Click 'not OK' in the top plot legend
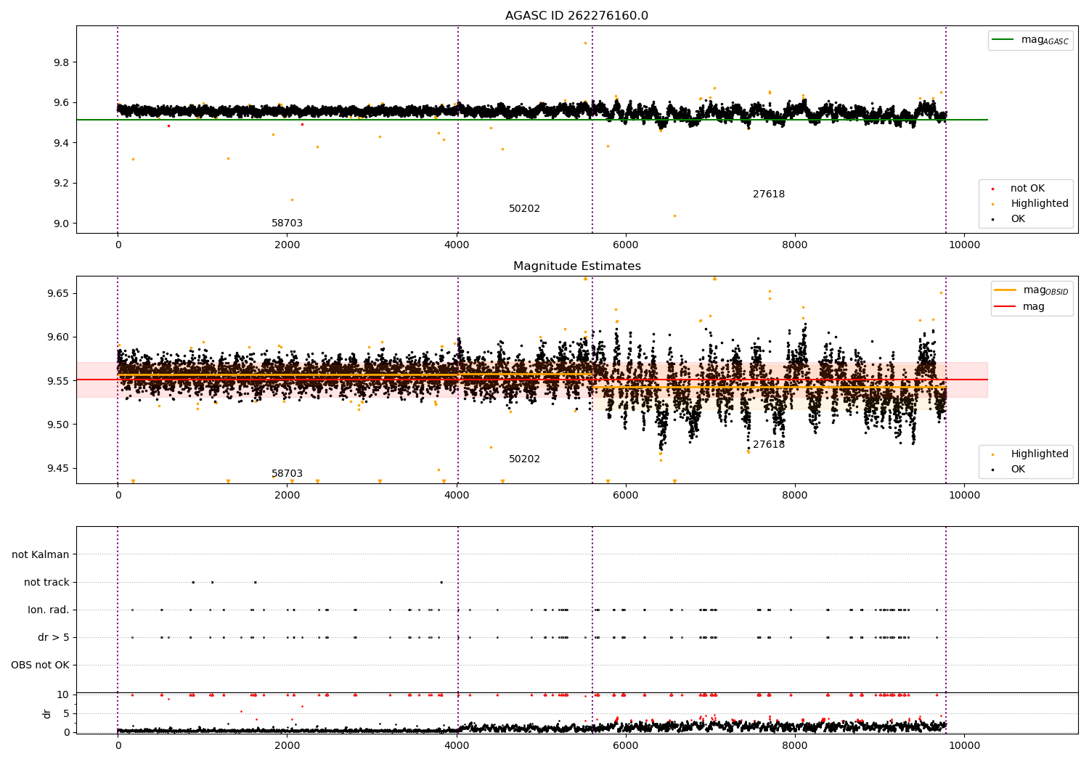The height and width of the screenshot is (762, 1089). 1026,189
